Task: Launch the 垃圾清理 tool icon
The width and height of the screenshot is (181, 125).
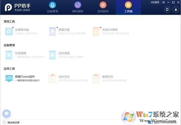Action: click(x=9, y=55)
